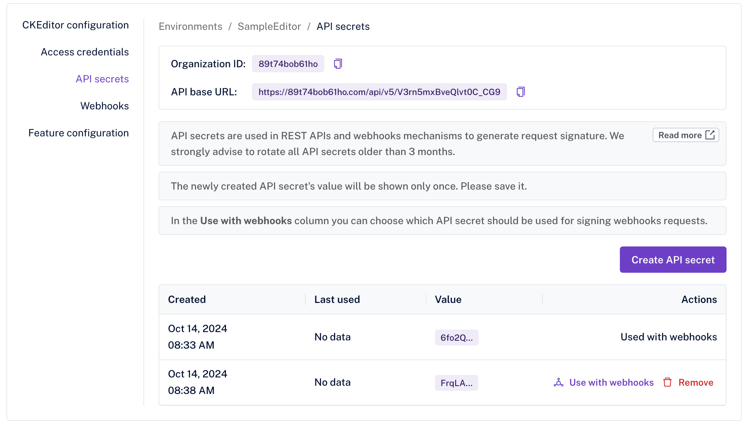Select the organization ID value 89t74bob61ho
Screen dimensions: 746x426
pos(288,64)
